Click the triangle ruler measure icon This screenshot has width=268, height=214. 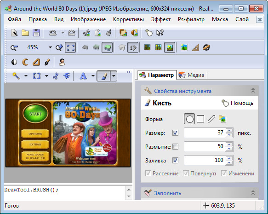pos(195,47)
